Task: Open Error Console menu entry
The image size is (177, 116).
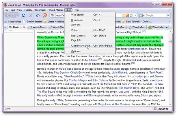Action: click(78, 36)
